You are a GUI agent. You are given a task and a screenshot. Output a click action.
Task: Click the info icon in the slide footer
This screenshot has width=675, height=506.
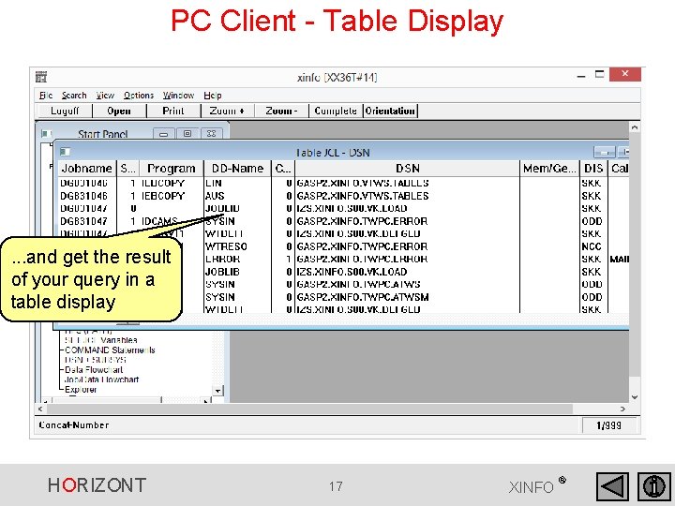point(654,486)
